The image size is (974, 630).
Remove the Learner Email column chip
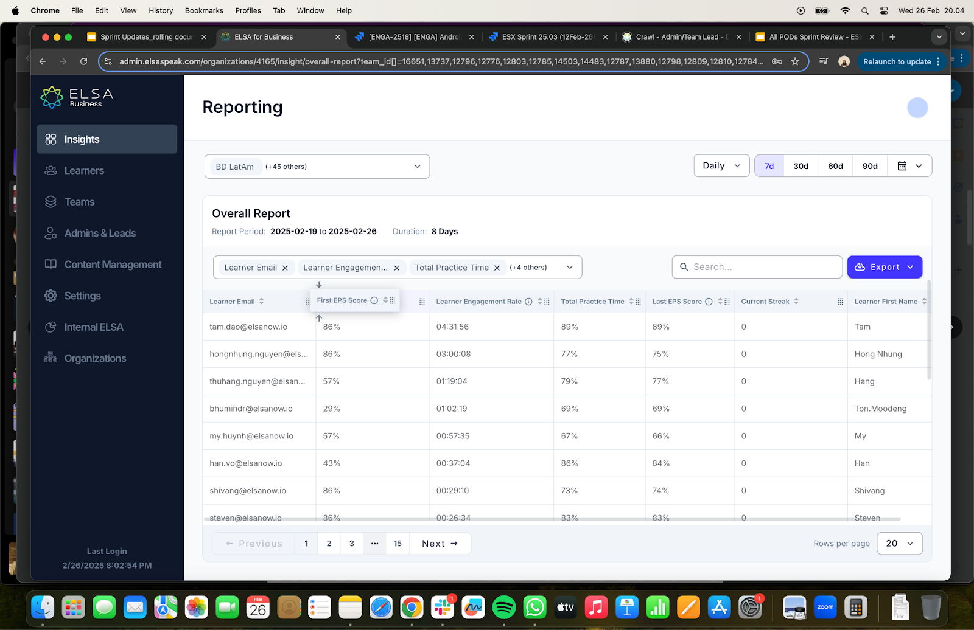(x=285, y=268)
